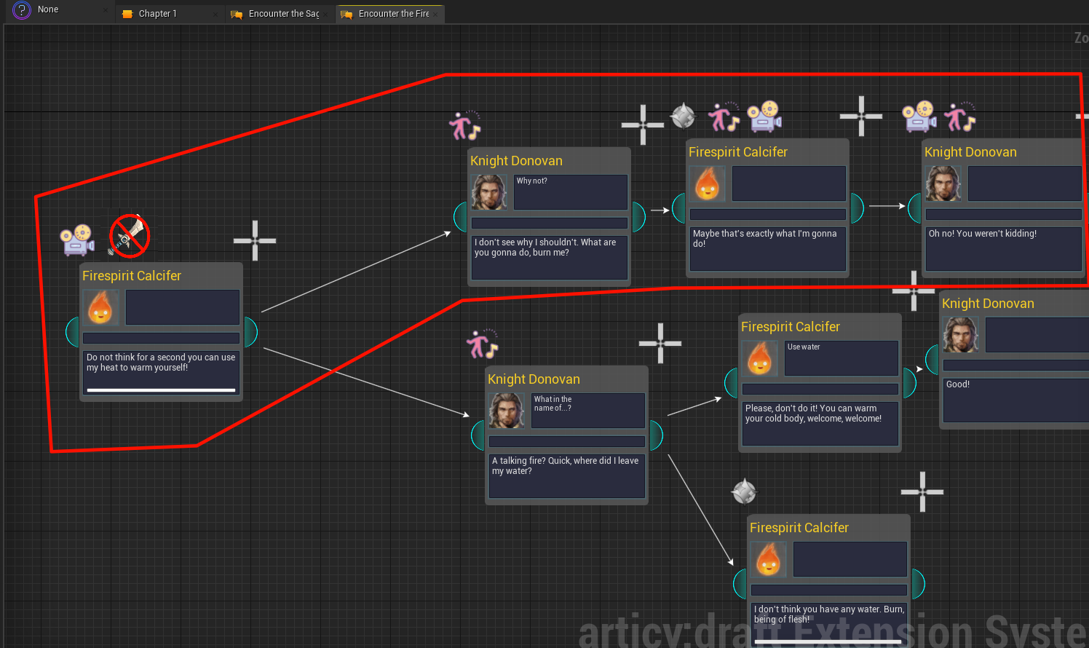Click the text 'Oh no! You weren't kidding!'
1089x648 pixels.
[x=983, y=234]
